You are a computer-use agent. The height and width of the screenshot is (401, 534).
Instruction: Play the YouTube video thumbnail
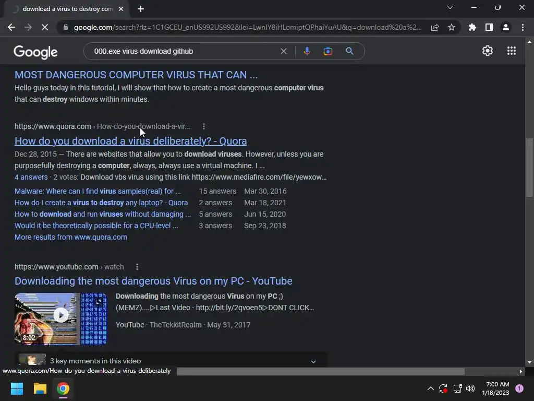click(x=61, y=315)
